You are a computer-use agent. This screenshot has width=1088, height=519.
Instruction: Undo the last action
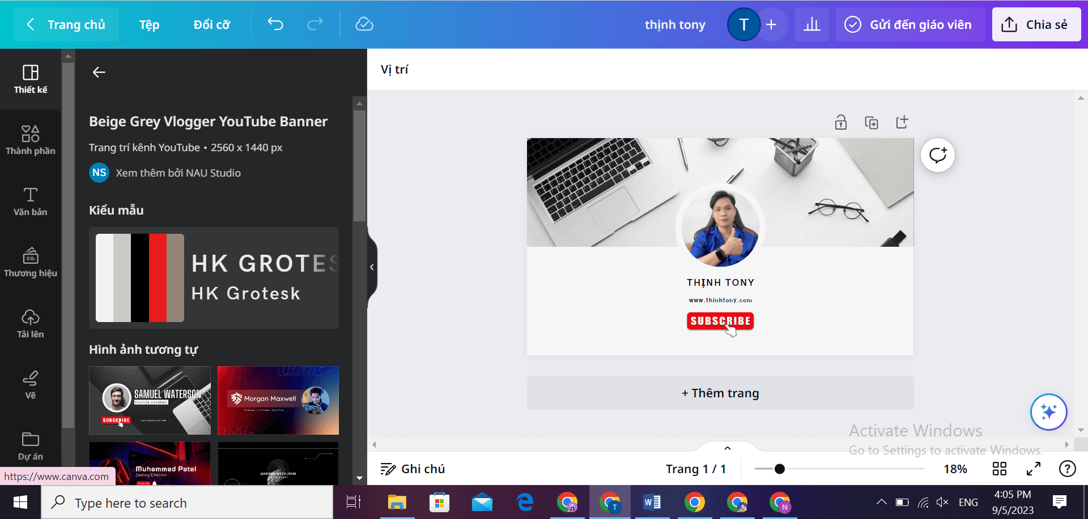[275, 24]
